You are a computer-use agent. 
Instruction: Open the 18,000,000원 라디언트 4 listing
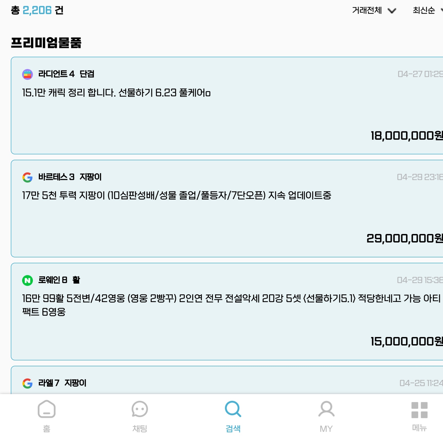point(227,106)
